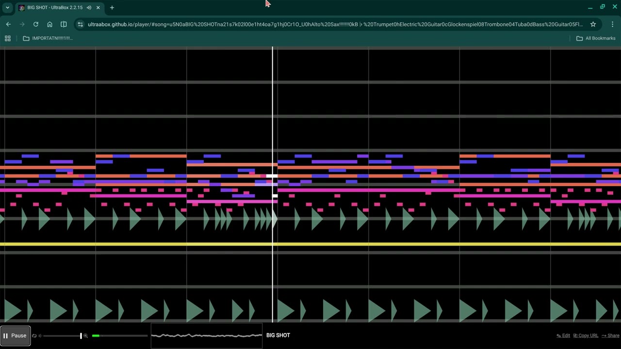Adjust the player volume slider
Viewport: 621px width, 349px height.
pos(63,335)
